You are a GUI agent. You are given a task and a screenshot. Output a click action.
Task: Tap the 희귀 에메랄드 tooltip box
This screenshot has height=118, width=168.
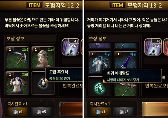pyautogui.click(x=132, y=76)
